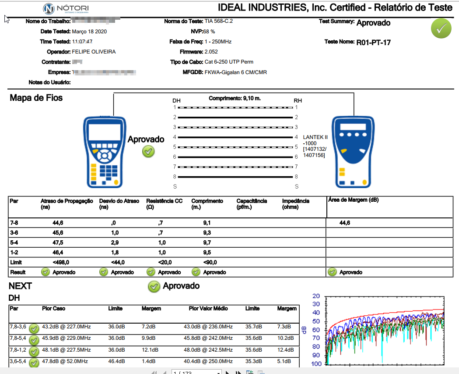
Task: Click the NEXT section heading
Action: click(20, 286)
